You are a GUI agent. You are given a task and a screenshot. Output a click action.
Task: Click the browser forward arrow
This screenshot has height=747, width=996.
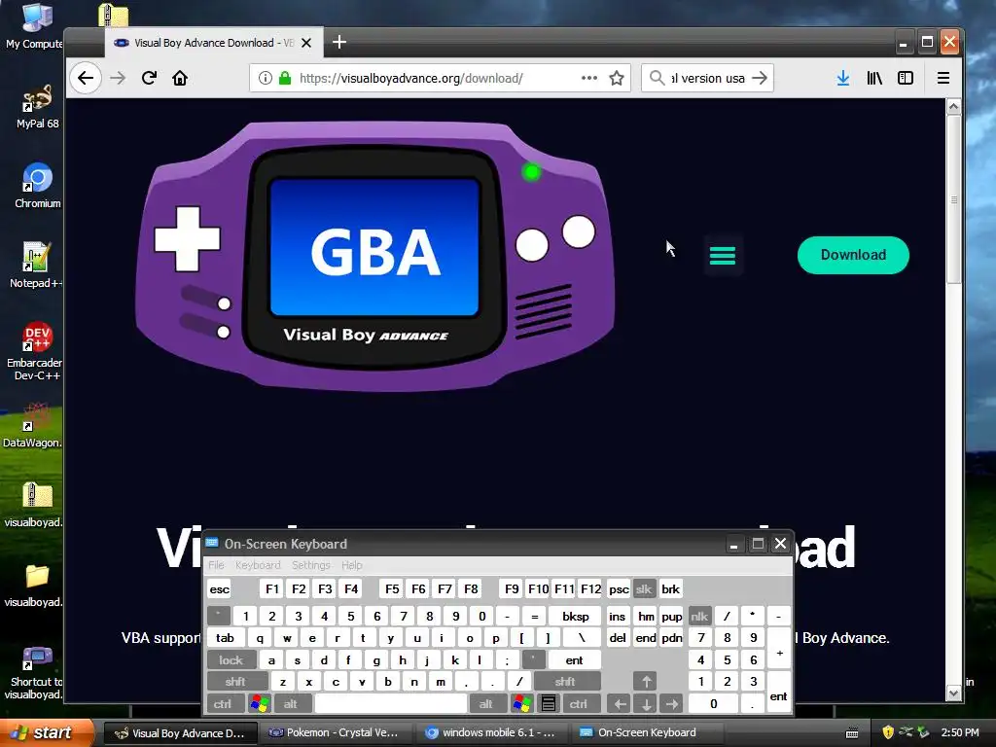click(x=118, y=78)
